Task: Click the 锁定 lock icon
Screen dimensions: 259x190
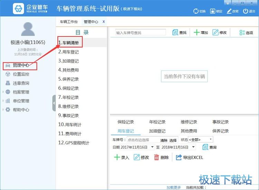Action: click(x=212, y=11)
